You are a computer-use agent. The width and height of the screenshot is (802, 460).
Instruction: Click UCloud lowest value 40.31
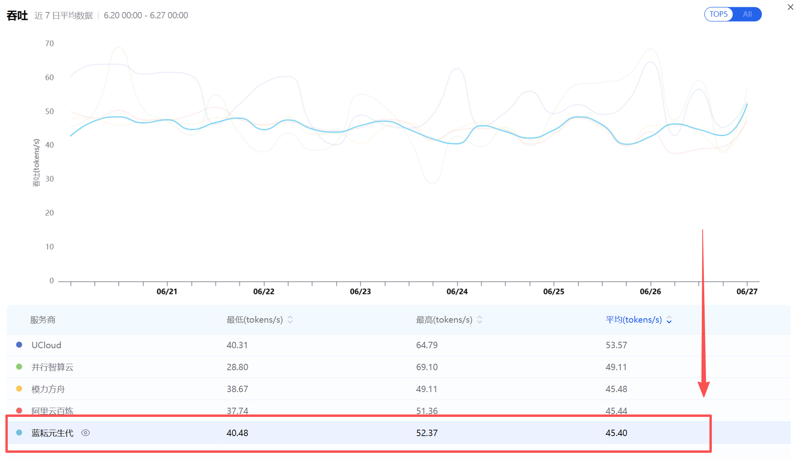click(237, 345)
